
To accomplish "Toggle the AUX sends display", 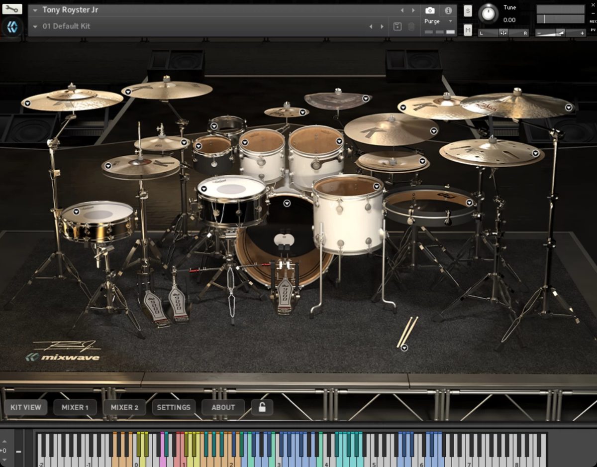I will [x=593, y=21].
